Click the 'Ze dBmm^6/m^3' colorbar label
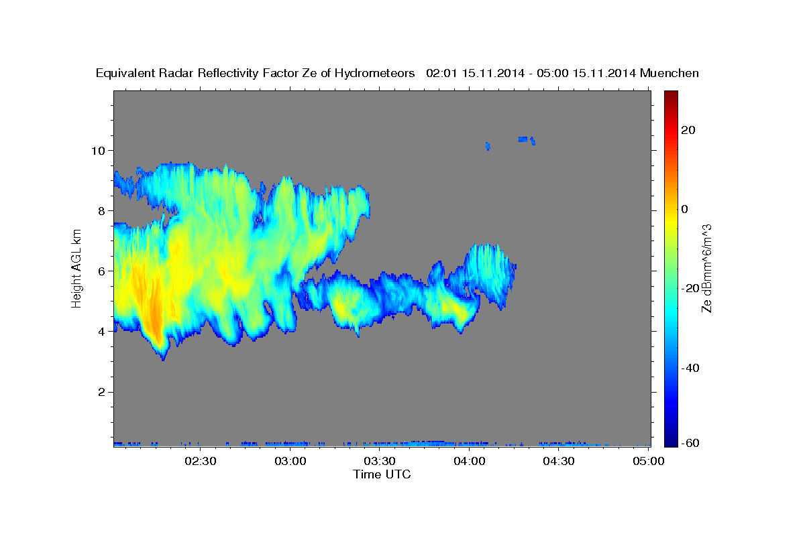Viewport: 805px width, 536px height. point(706,268)
